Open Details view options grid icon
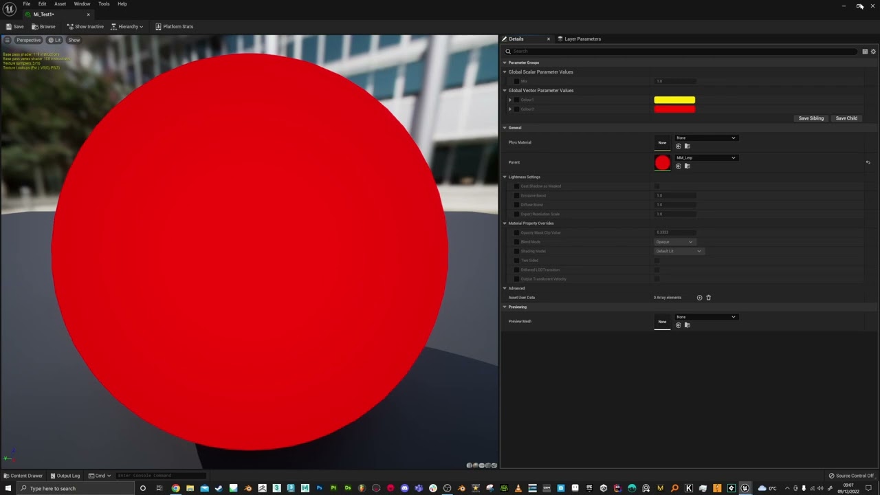Screen dimensions: 880x495 (x=865, y=52)
